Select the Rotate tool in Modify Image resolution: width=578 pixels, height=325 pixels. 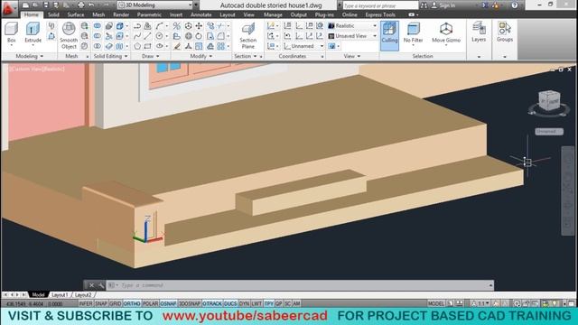coord(199,36)
